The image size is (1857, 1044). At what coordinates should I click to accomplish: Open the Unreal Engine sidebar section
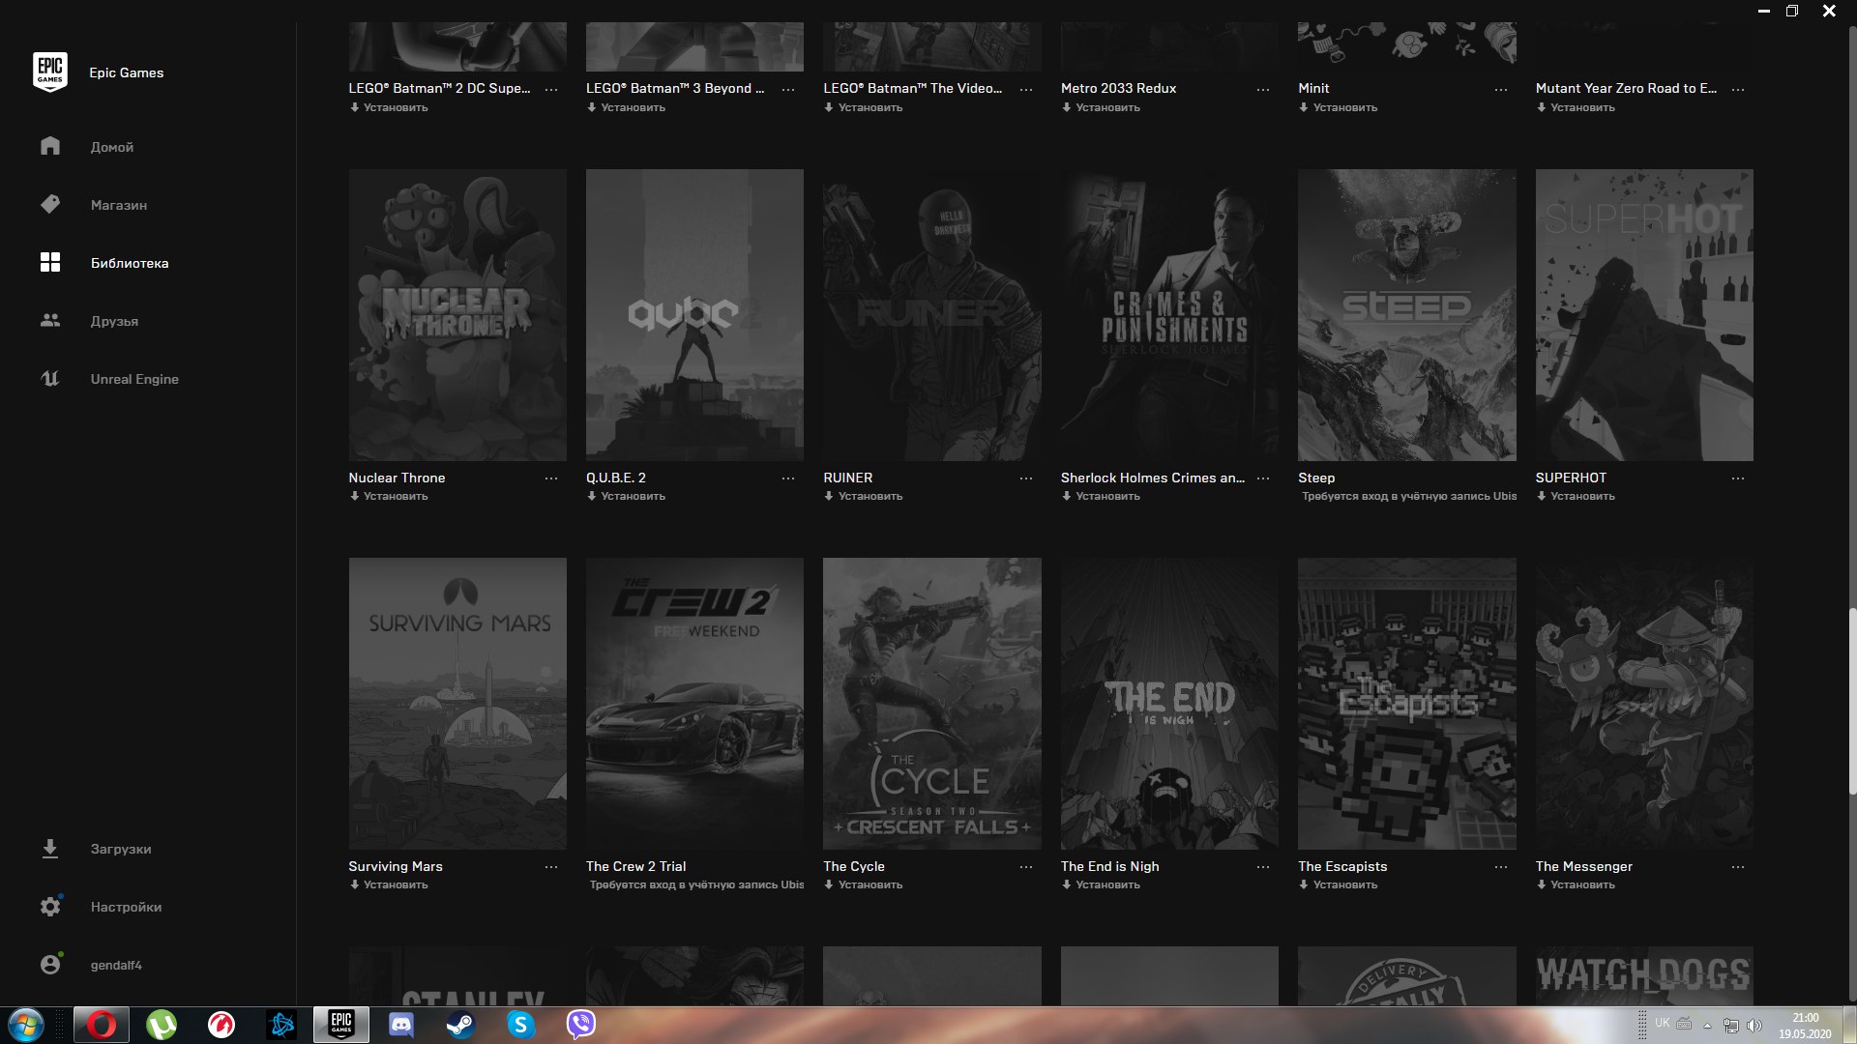(x=134, y=379)
